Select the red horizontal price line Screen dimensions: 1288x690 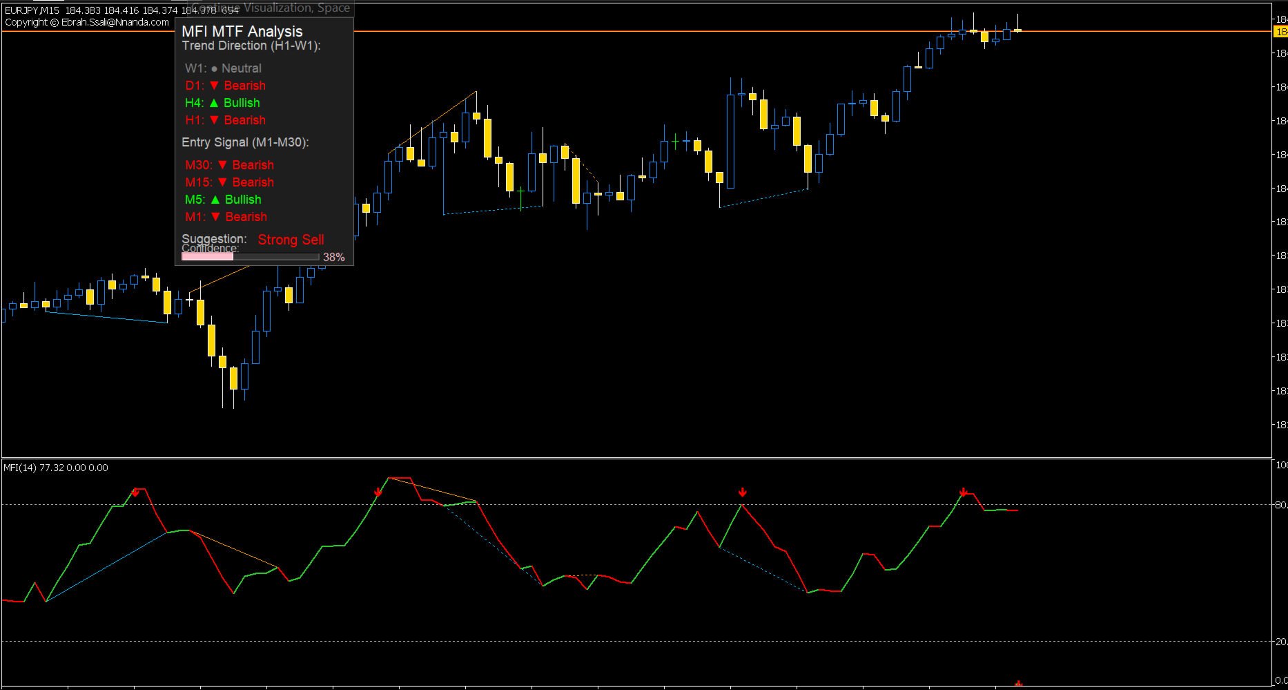point(636,32)
